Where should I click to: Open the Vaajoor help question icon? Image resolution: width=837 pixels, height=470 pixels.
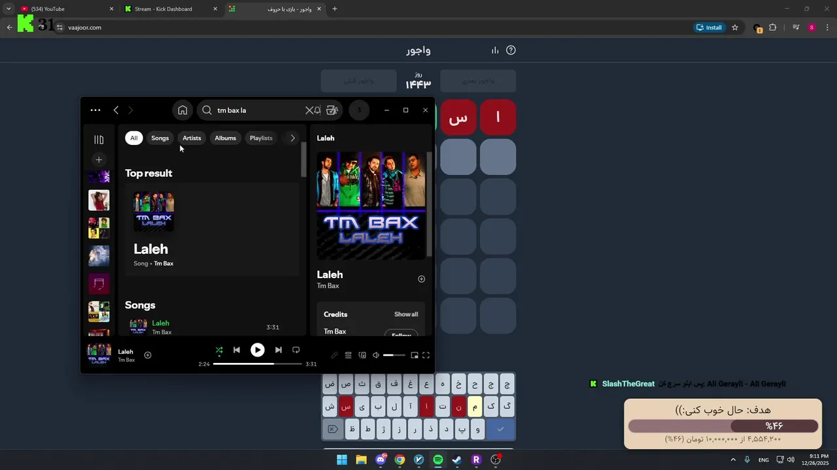pyautogui.click(x=511, y=50)
